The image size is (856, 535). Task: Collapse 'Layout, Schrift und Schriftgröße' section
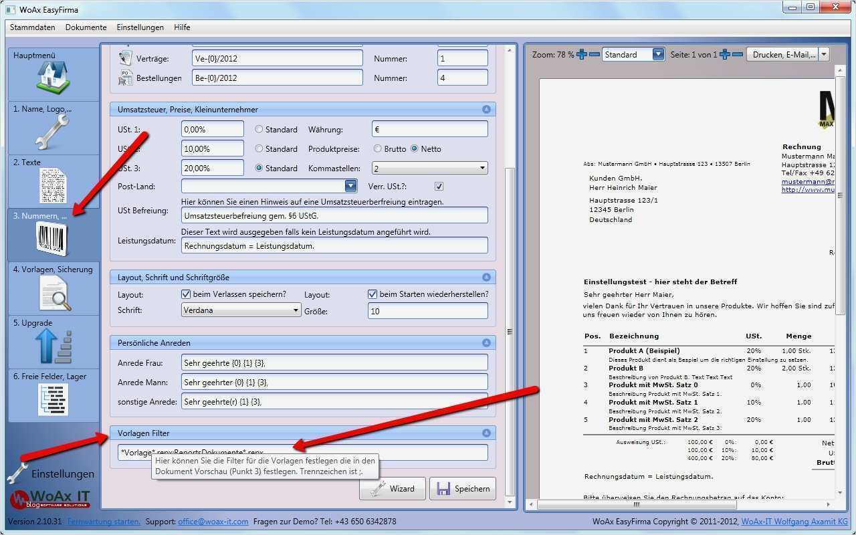pos(486,277)
